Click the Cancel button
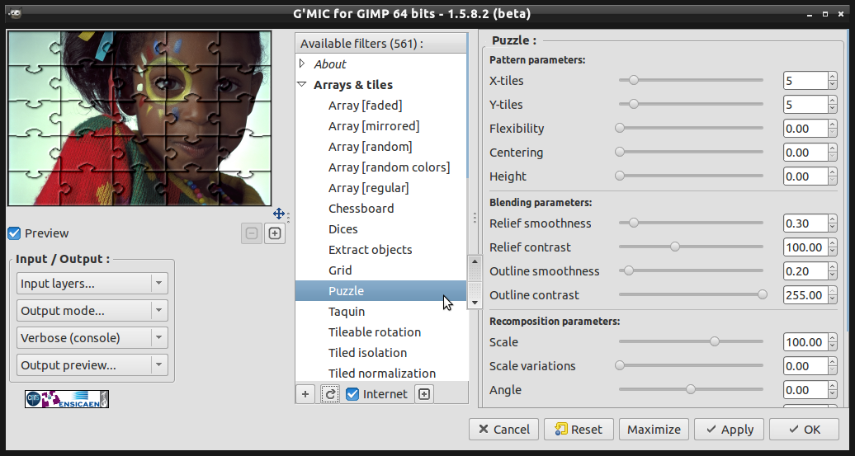 [503, 430]
